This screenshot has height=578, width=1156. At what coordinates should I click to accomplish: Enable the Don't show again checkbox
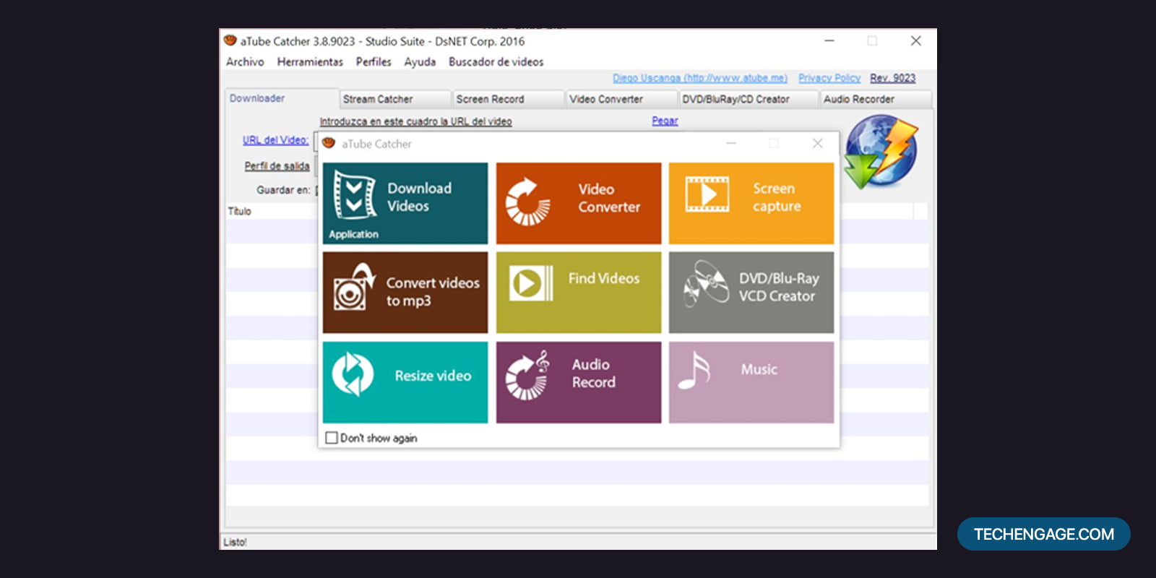point(332,438)
